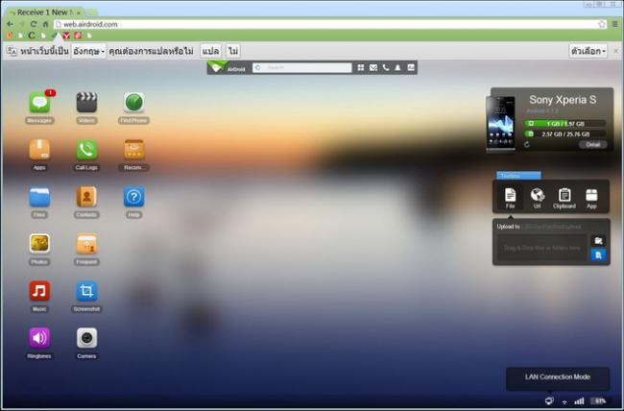Select the Url tool in Toolbox
624x411 pixels.
coord(538,198)
